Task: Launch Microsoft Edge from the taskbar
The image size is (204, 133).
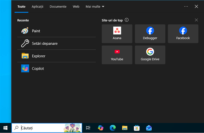Action: click(x=113, y=128)
